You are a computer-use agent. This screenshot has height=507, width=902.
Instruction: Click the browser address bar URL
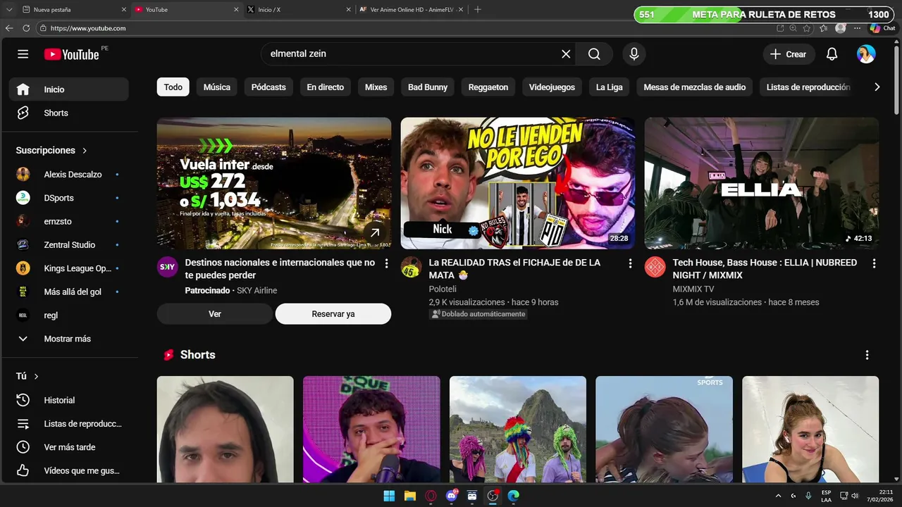[x=88, y=28]
